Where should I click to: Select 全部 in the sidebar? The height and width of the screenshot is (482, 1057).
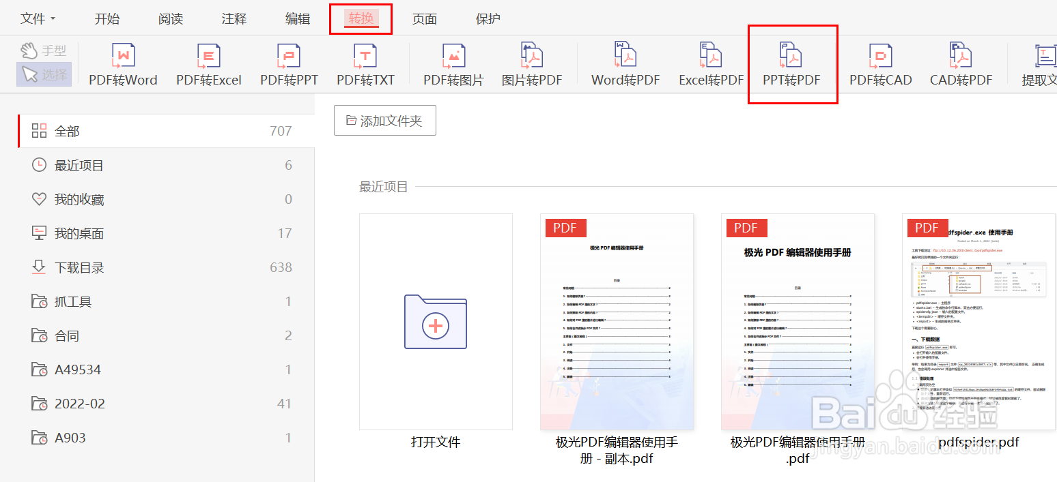(166, 131)
